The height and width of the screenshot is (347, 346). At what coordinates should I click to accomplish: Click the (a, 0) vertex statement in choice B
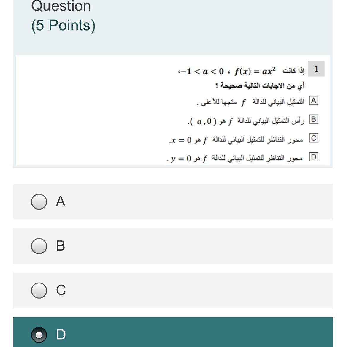[204, 121]
